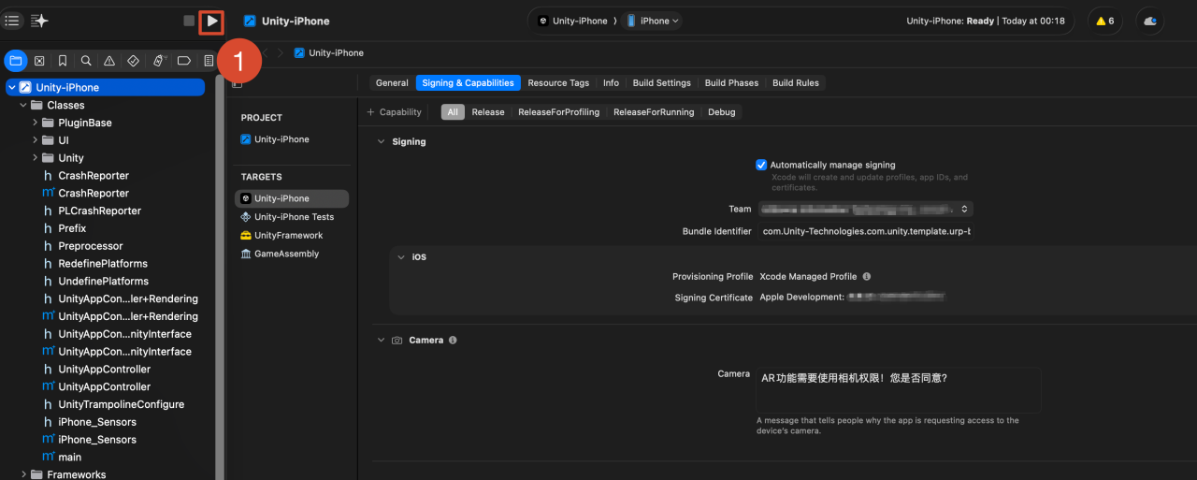1197x480 pixels.
Task: Open the Info tab
Action: coord(611,83)
